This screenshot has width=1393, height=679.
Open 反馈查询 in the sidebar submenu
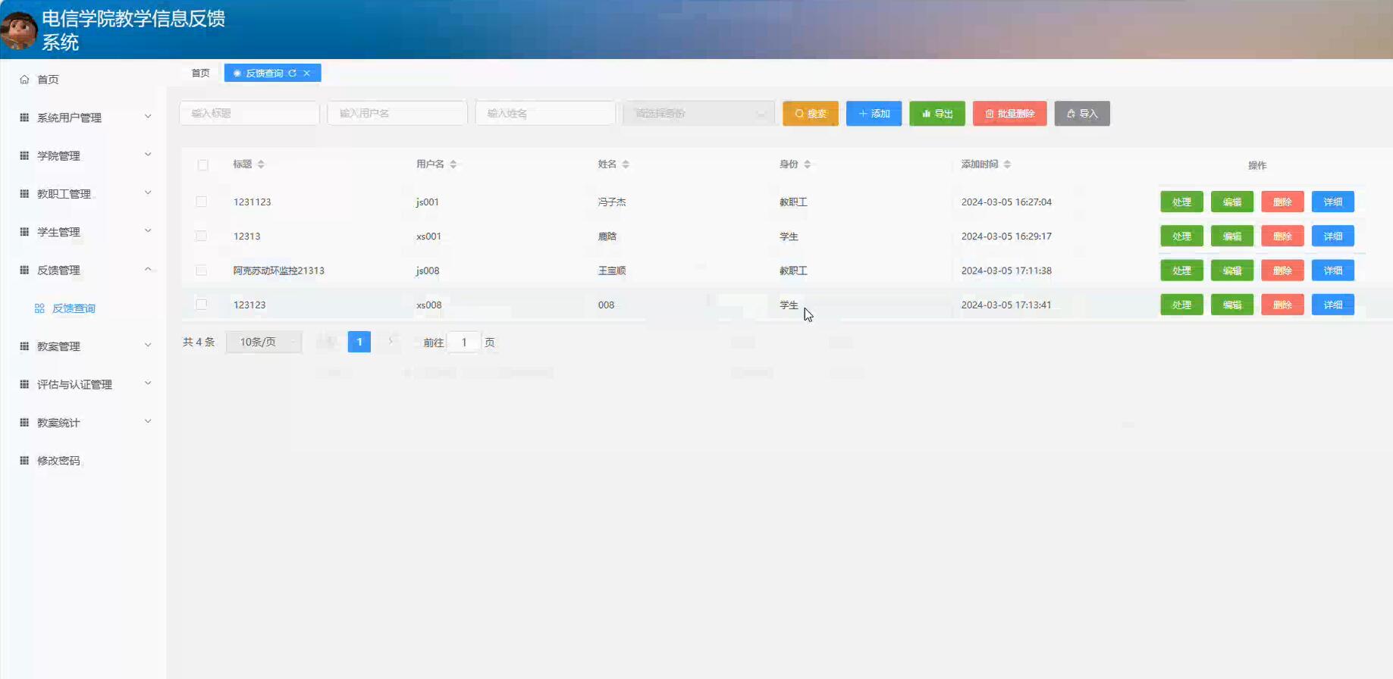coord(74,308)
